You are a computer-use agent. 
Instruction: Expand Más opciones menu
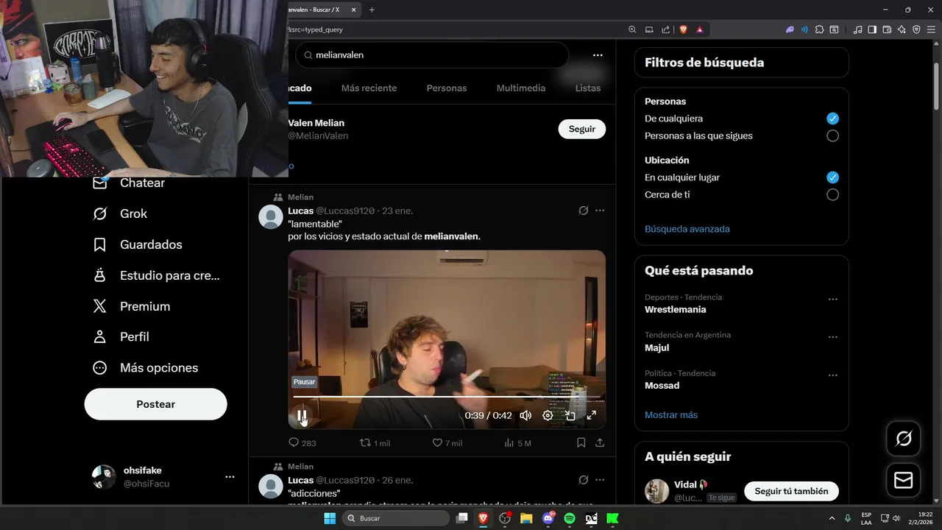coord(145,367)
